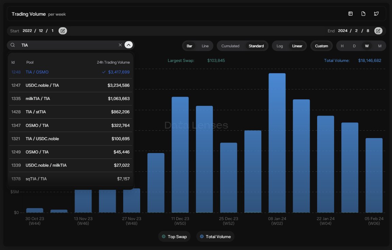Click the End year 2024 field
The width and height of the screenshot is (392, 250).
pos(343,31)
